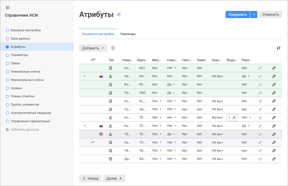This screenshot has height=186, width=288.
Task: Click pencil edit icon in TO... row
Action: [274, 142]
